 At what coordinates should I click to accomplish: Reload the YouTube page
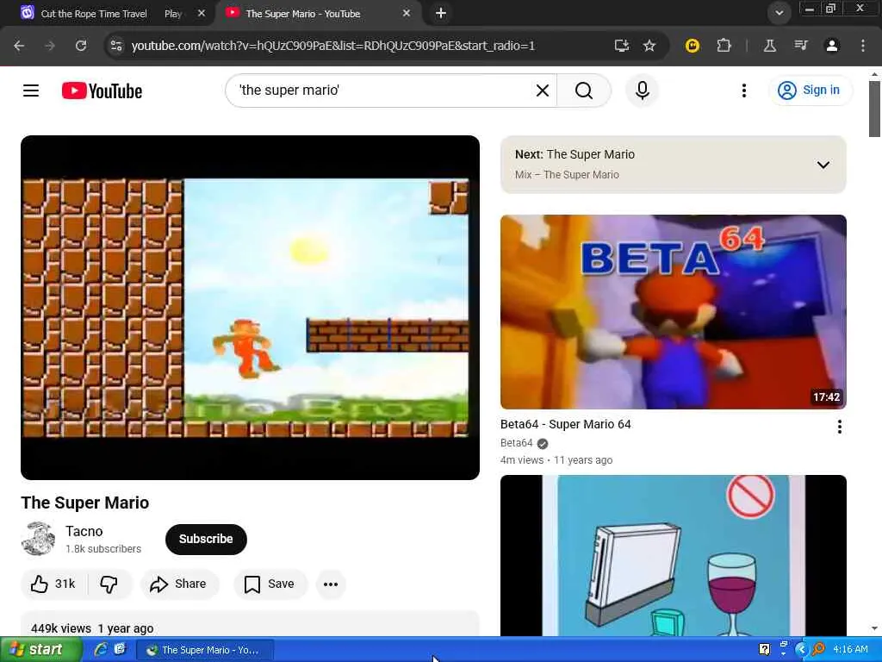coord(81,46)
